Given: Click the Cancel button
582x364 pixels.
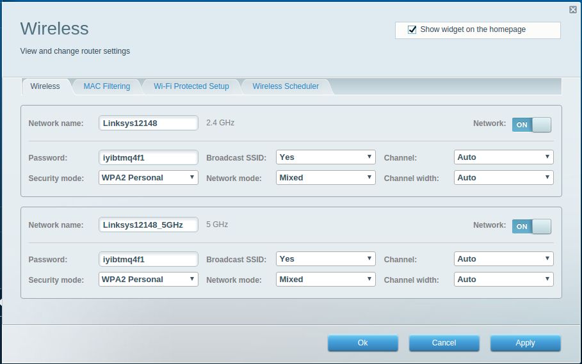Looking at the screenshot, I should pyautogui.click(x=444, y=343).
